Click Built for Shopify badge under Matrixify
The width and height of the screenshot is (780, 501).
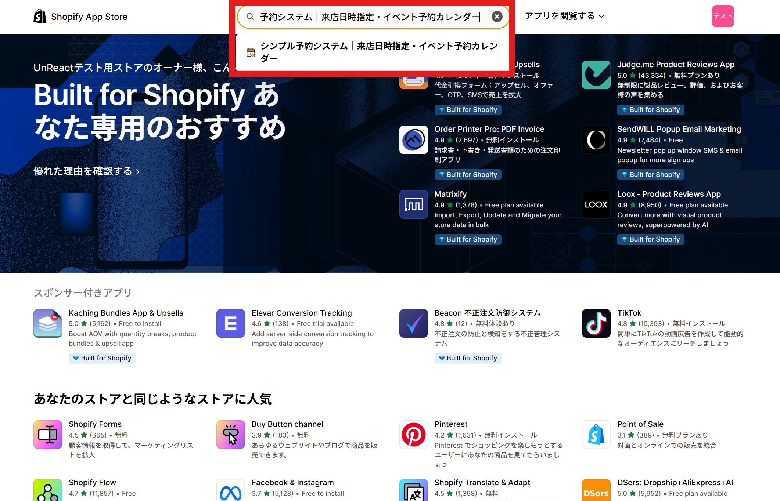[x=468, y=239]
